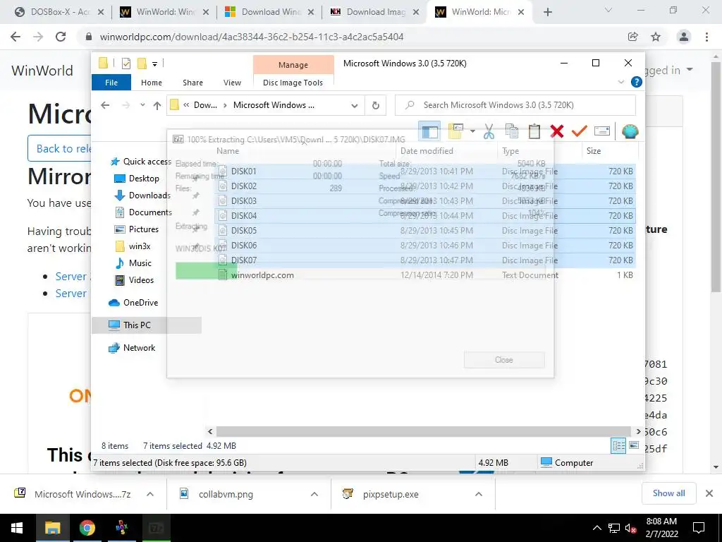Select OneDrive in navigation pane
This screenshot has height=542, width=722.
pos(140,303)
